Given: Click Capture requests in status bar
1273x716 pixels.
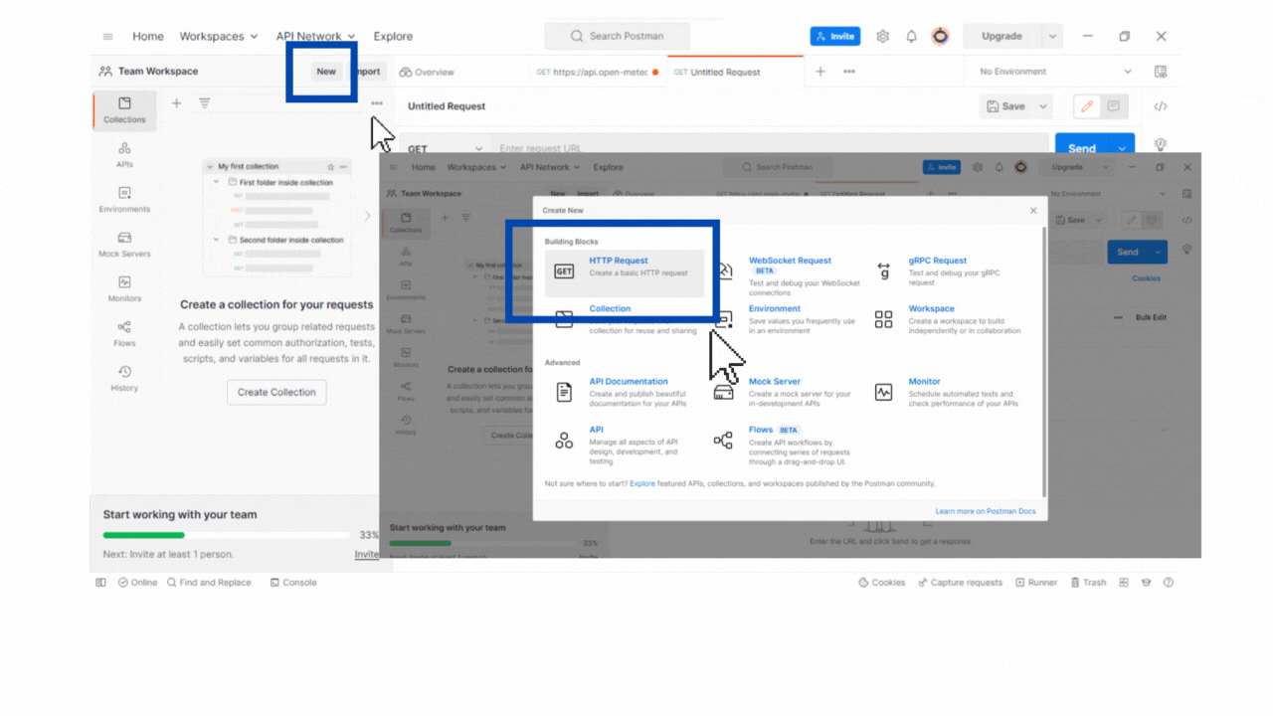Looking at the screenshot, I should click(960, 583).
